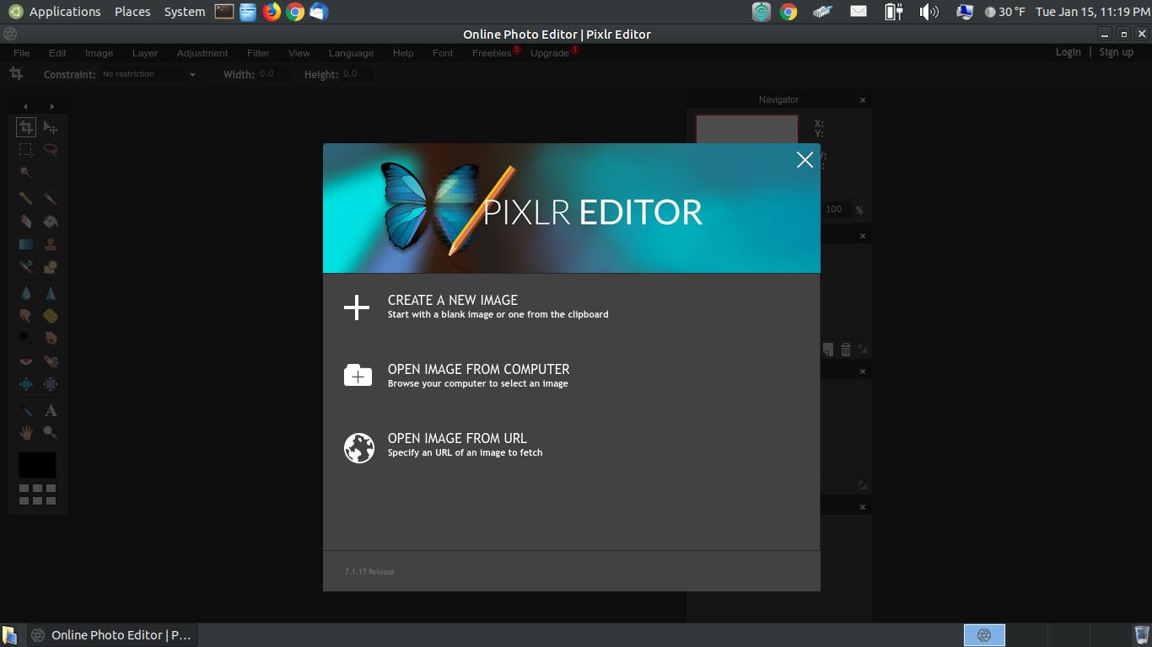Click the foreground color swatch
Viewport: 1152px width, 647px height.
pyautogui.click(x=37, y=465)
